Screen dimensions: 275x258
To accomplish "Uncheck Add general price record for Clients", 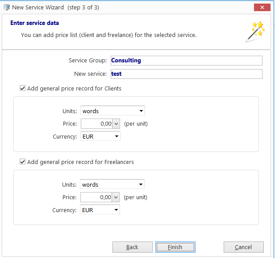I will (x=22, y=88).
